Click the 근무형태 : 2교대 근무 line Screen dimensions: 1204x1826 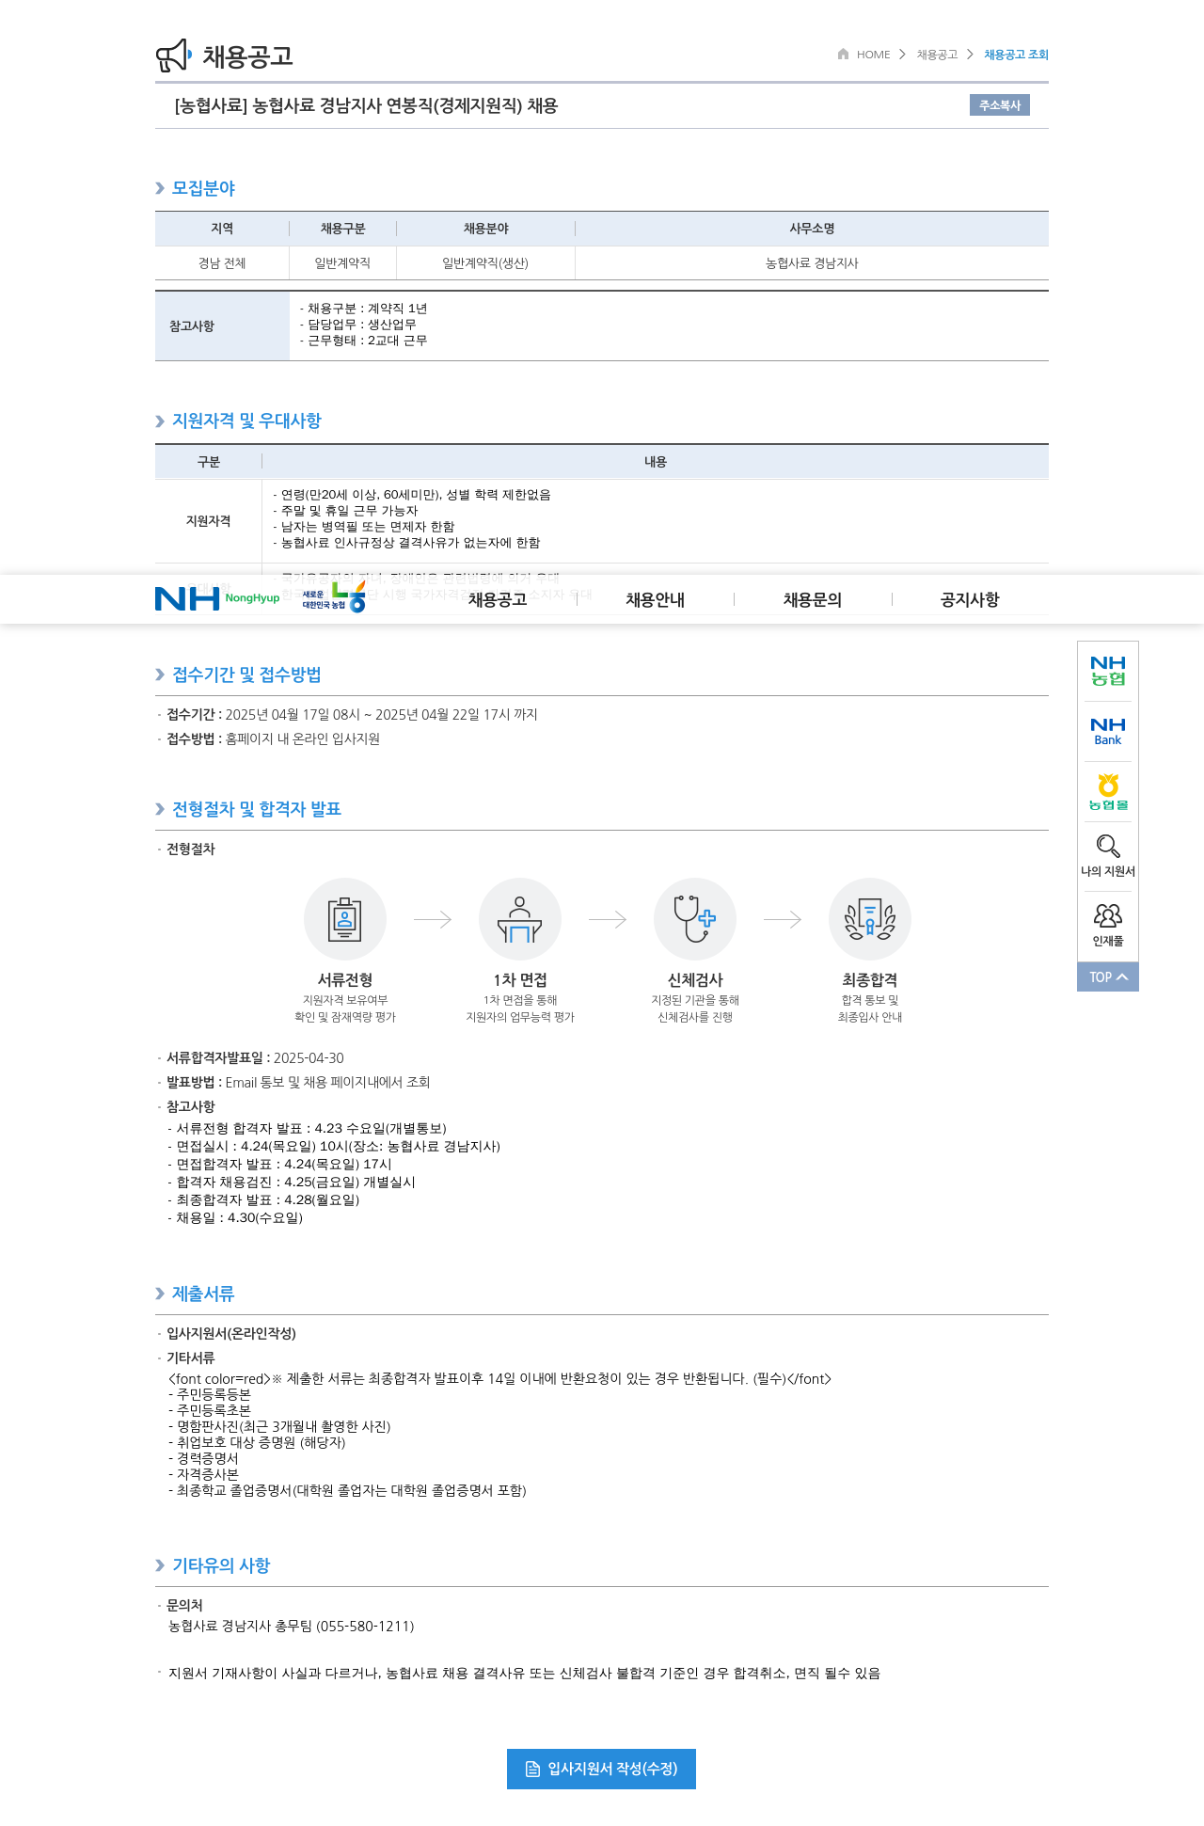pos(363,341)
